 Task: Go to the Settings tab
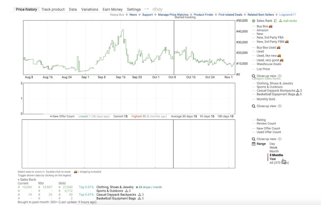(134, 9)
